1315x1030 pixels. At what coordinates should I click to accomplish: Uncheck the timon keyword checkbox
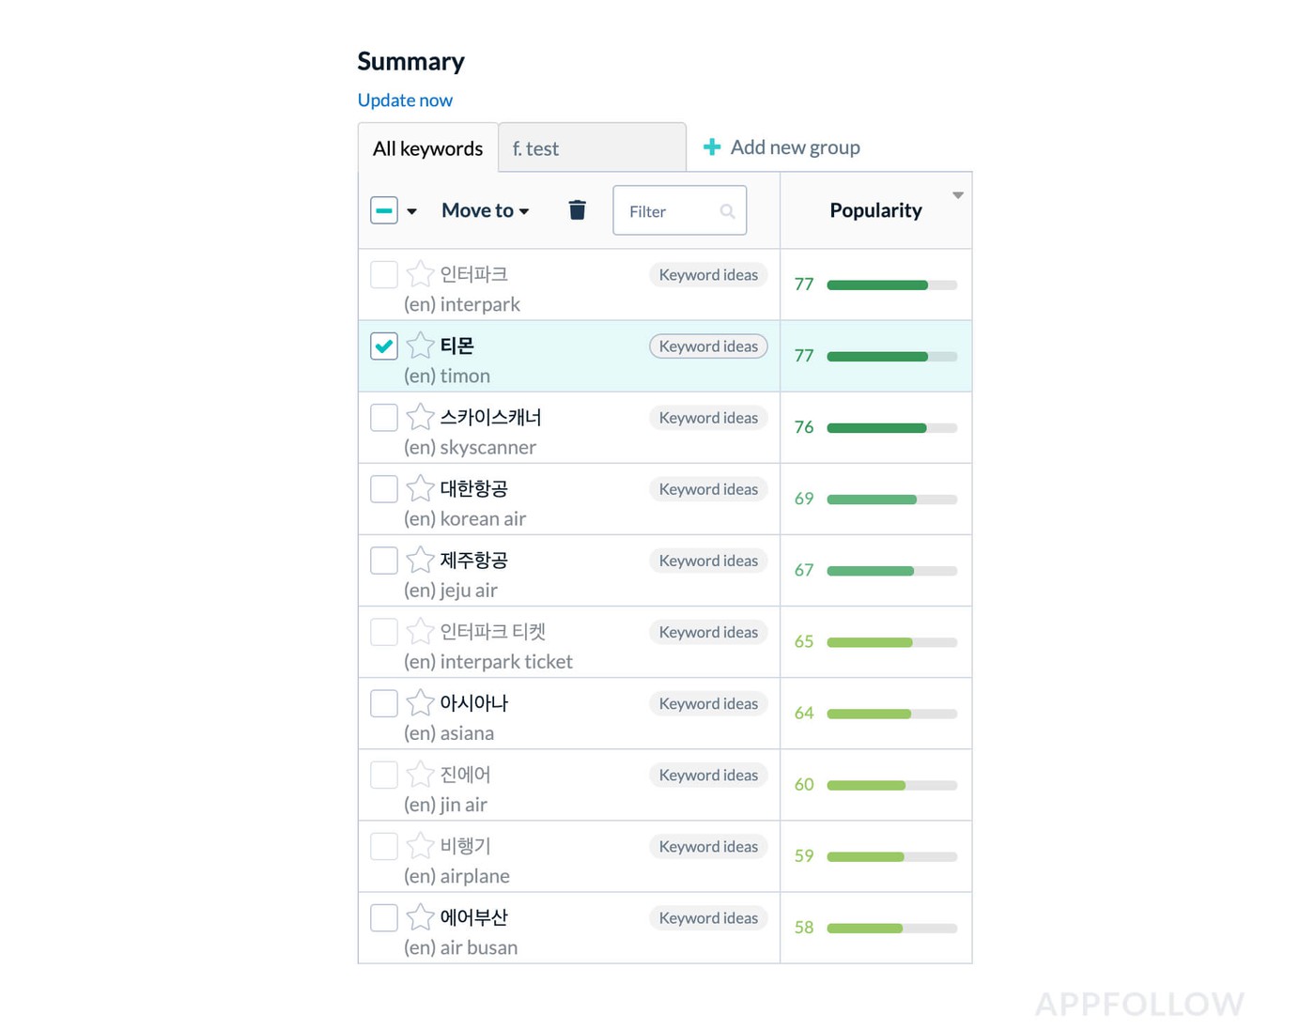click(x=384, y=346)
